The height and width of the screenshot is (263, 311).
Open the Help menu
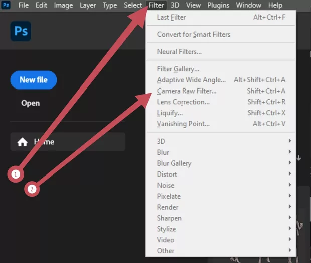[275, 5]
